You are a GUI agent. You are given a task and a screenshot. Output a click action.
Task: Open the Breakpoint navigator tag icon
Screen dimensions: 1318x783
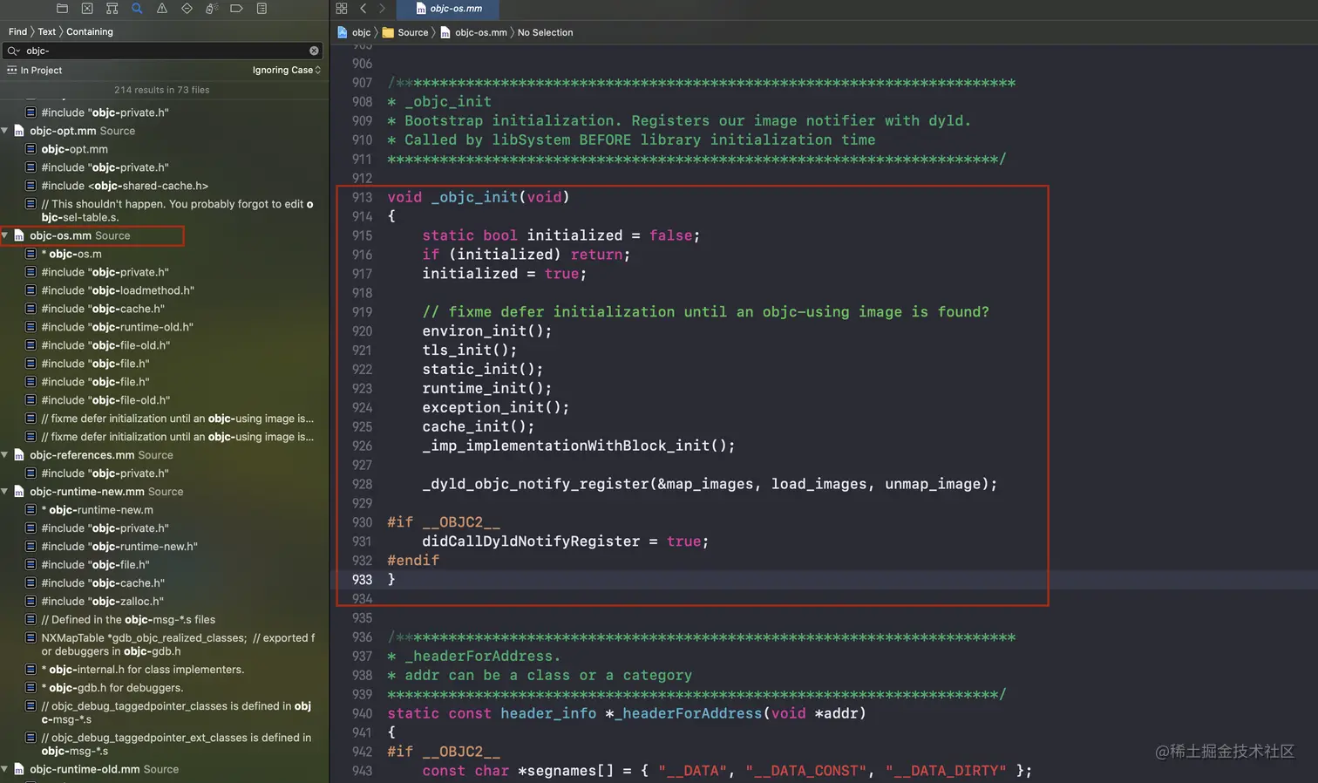(236, 9)
